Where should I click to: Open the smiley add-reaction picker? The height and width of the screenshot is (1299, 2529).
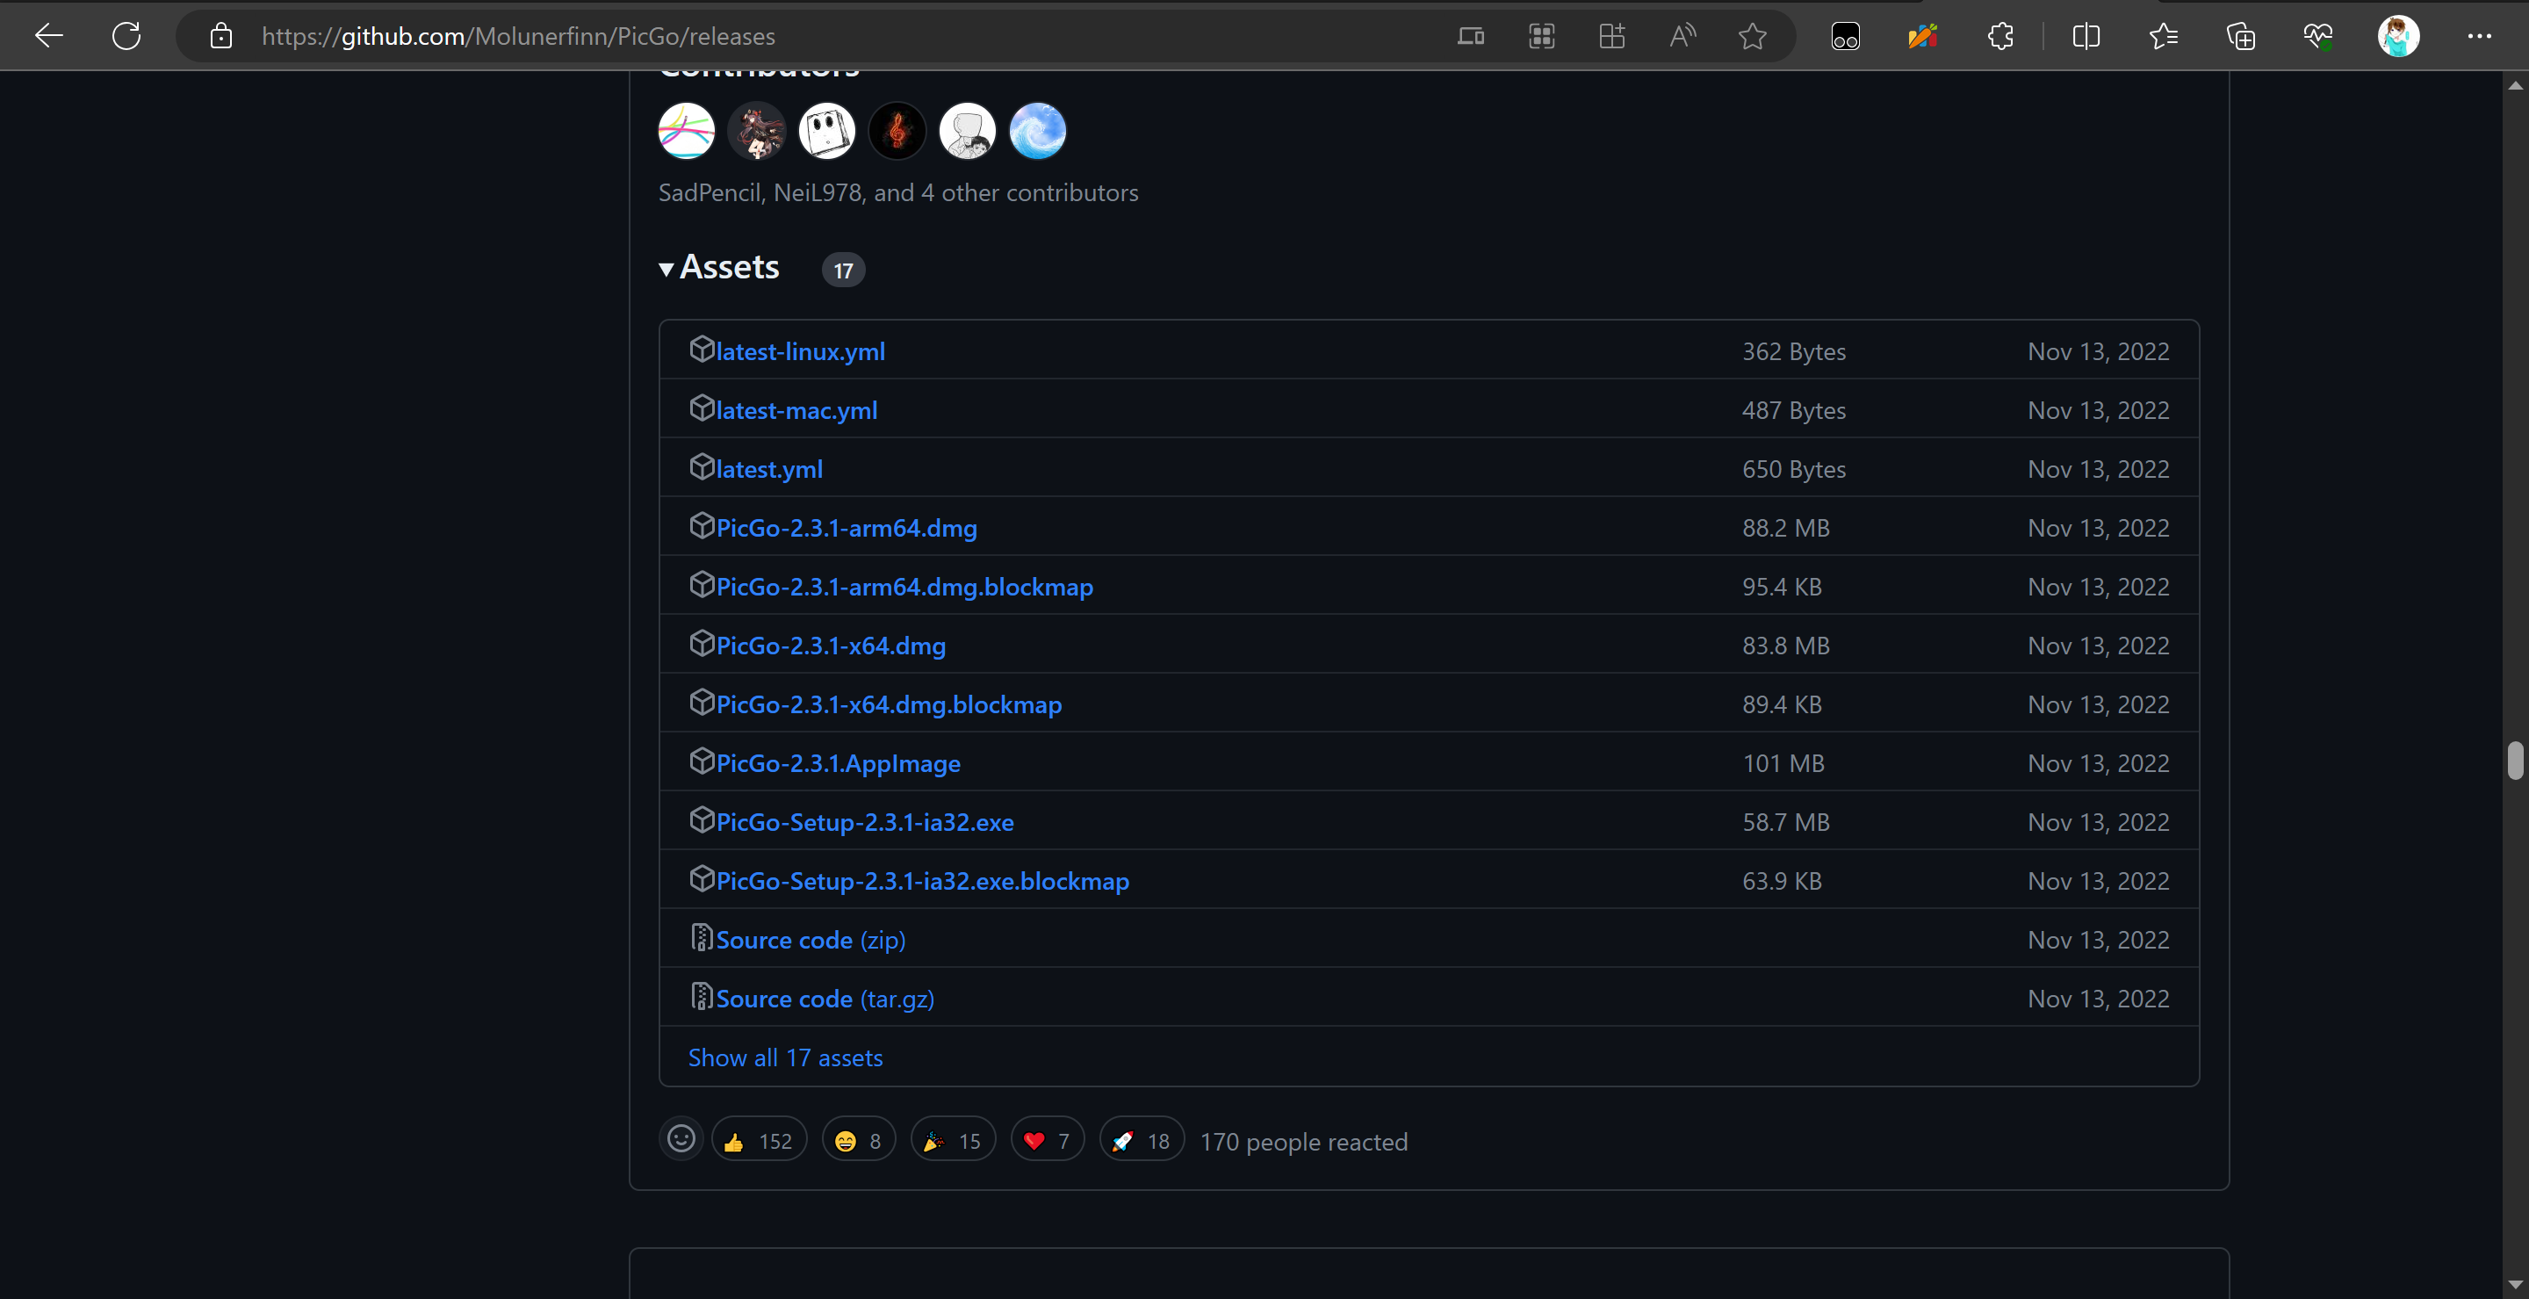(681, 1139)
